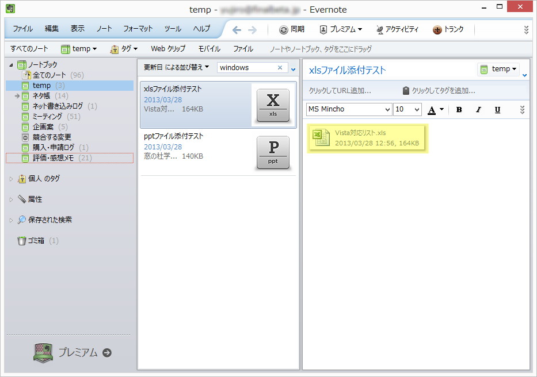Expand the 個人 のタグ section
The height and width of the screenshot is (377, 537).
click(10, 179)
